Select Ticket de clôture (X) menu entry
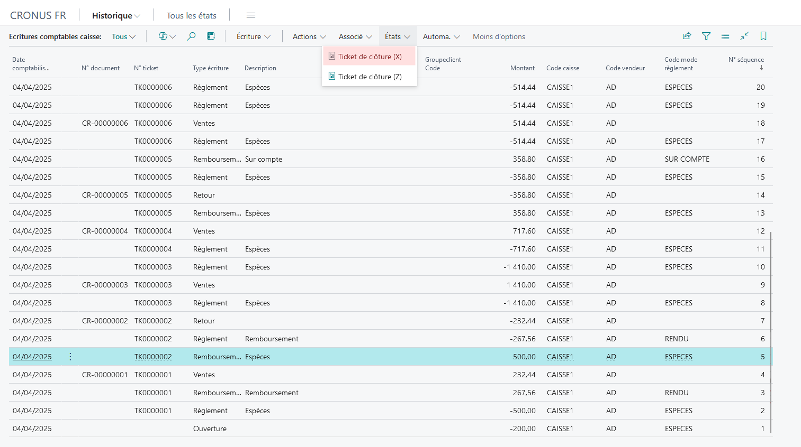 pyautogui.click(x=370, y=57)
